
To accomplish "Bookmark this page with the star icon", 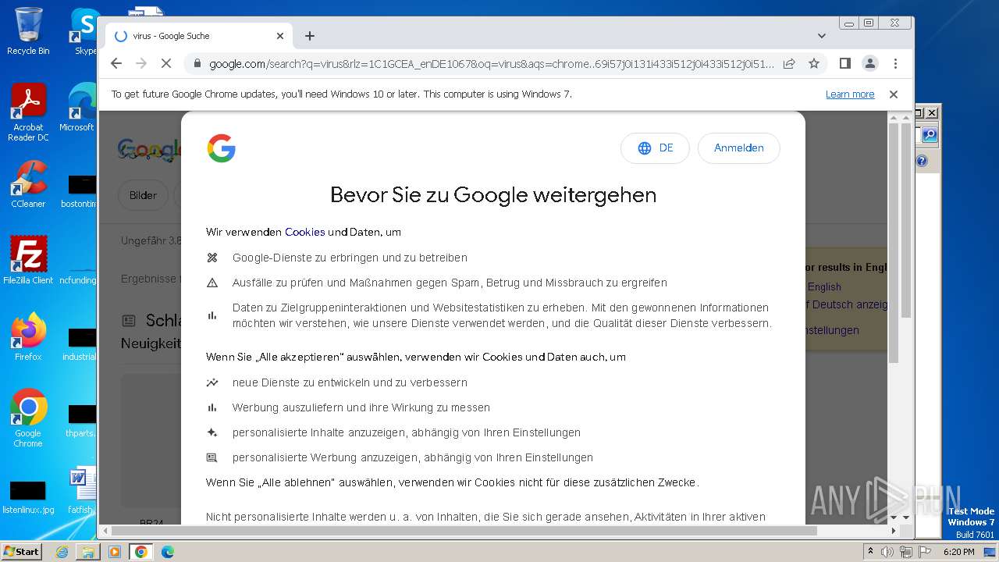I will point(814,63).
